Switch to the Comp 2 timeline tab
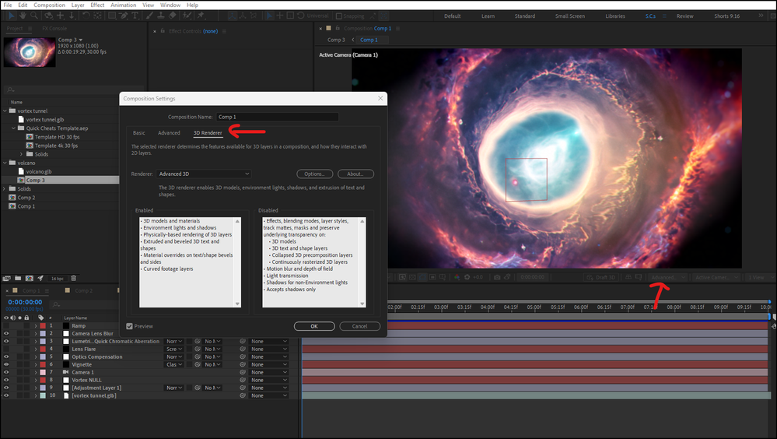This screenshot has height=439, width=777. (x=83, y=290)
